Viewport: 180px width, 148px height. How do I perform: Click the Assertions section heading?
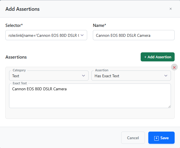pos(16,57)
